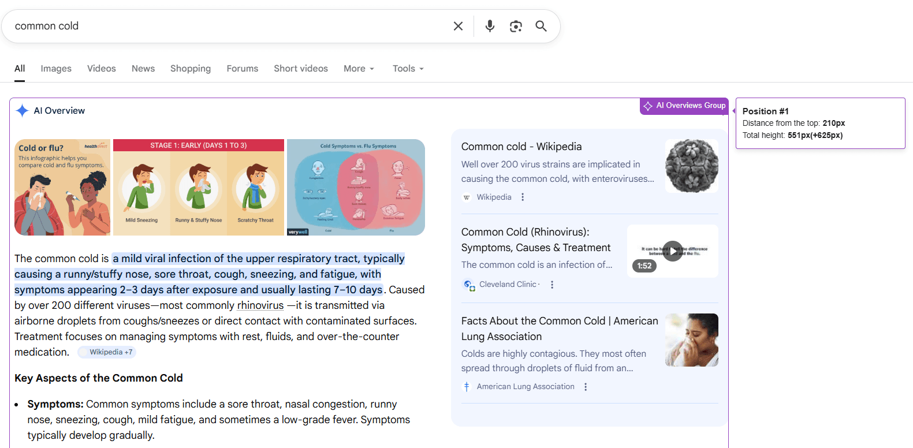The height and width of the screenshot is (448, 913).
Task: Click the 'Symptoms:' bullet label
Action: point(55,404)
